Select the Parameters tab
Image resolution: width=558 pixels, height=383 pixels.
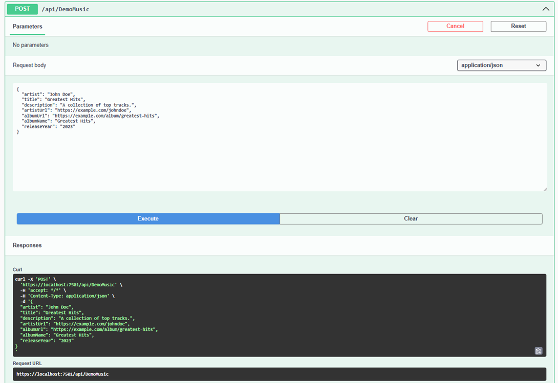coord(28,27)
